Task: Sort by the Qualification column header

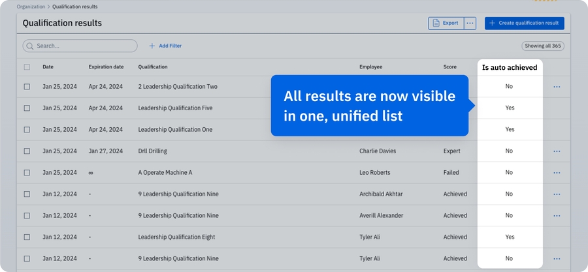Action: pyautogui.click(x=153, y=67)
